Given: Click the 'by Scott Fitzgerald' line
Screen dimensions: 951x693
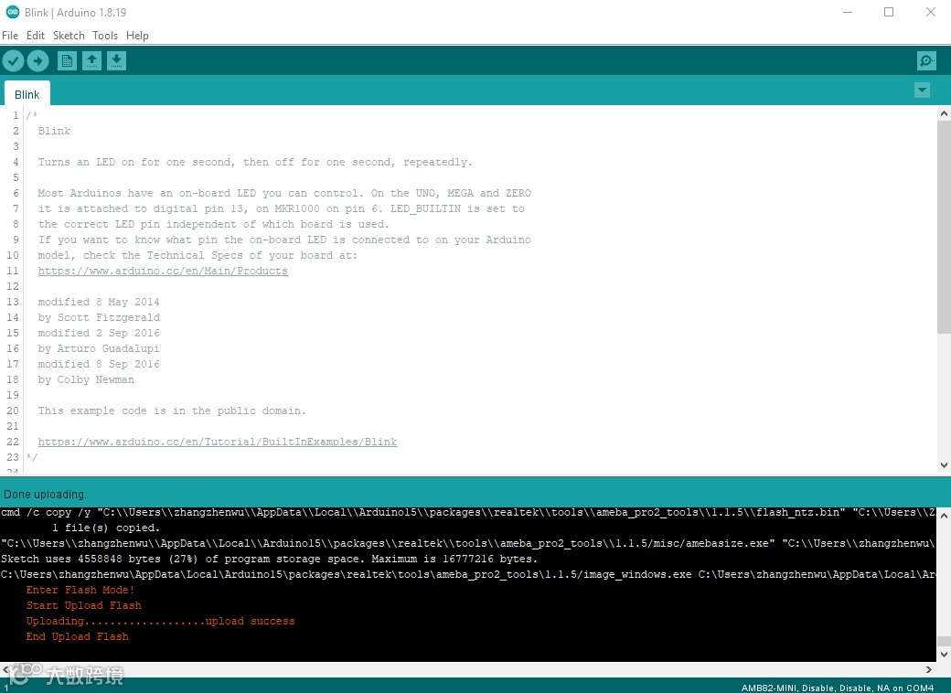Looking at the screenshot, I should point(99,317).
